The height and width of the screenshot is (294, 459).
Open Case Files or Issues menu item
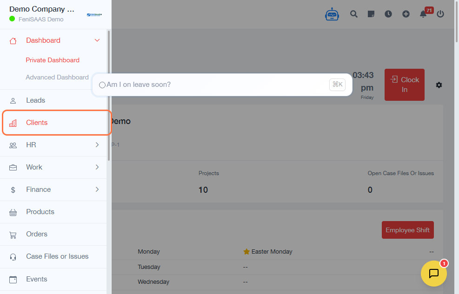tap(57, 256)
